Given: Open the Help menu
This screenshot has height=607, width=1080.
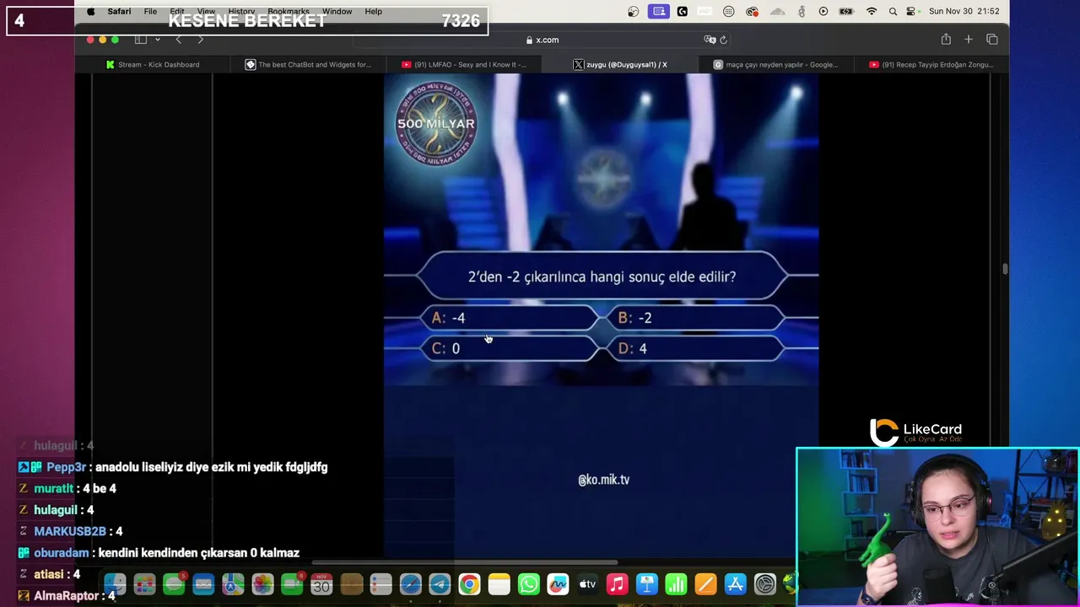Looking at the screenshot, I should pos(374,12).
